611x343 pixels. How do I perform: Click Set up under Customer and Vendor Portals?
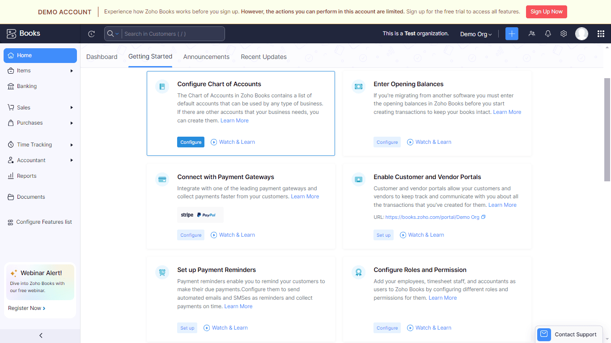(384, 235)
